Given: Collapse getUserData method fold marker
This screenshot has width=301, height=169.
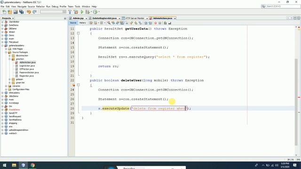Looking at the screenshot, I should pyautogui.click(x=79, y=33).
